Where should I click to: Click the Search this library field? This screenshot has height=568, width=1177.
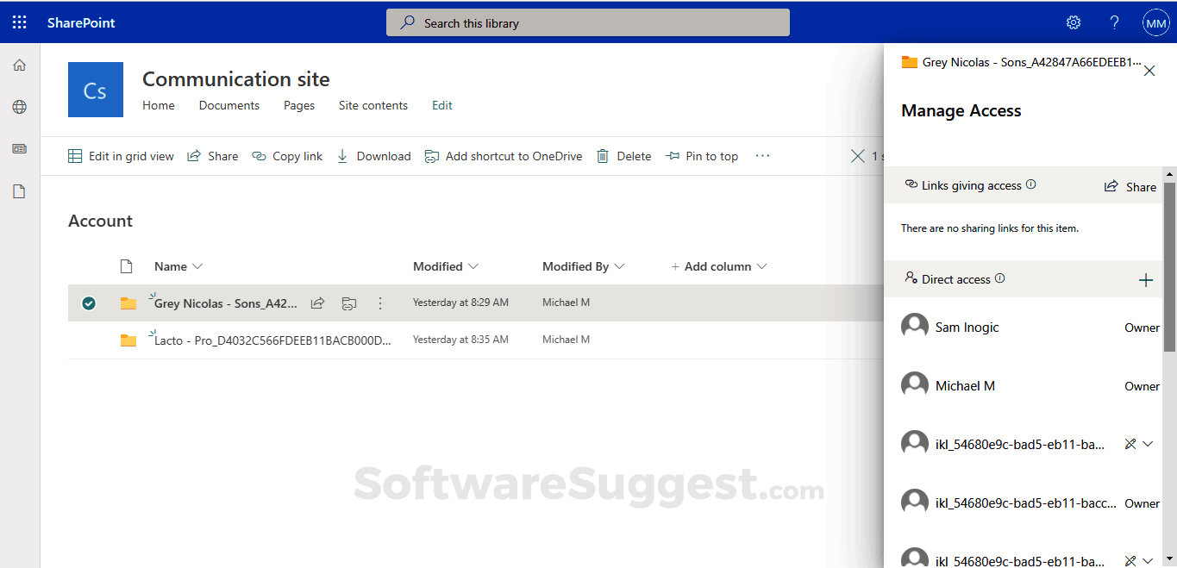click(587, 22)
